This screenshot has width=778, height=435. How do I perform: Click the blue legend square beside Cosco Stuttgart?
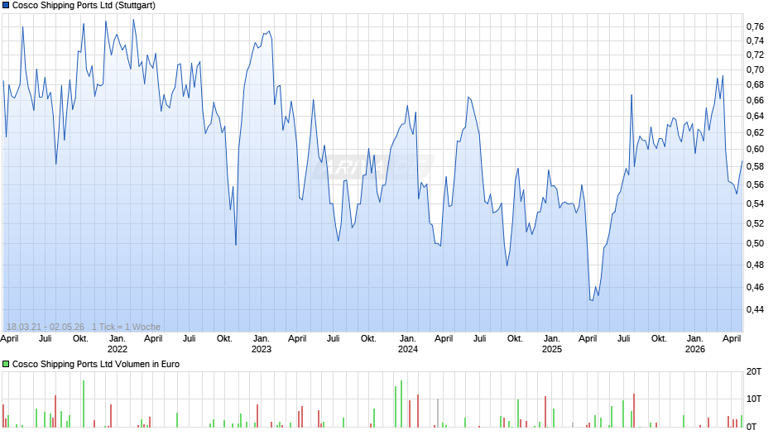[x=6, y=6]
